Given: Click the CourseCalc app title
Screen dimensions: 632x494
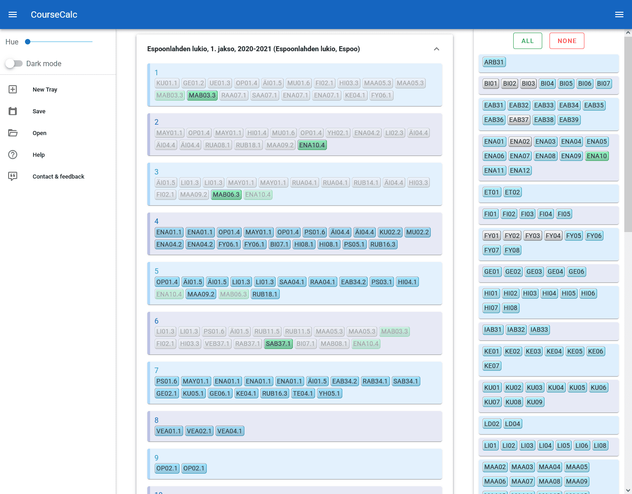Looking at the screenshot, I should [x=54, y=15].
